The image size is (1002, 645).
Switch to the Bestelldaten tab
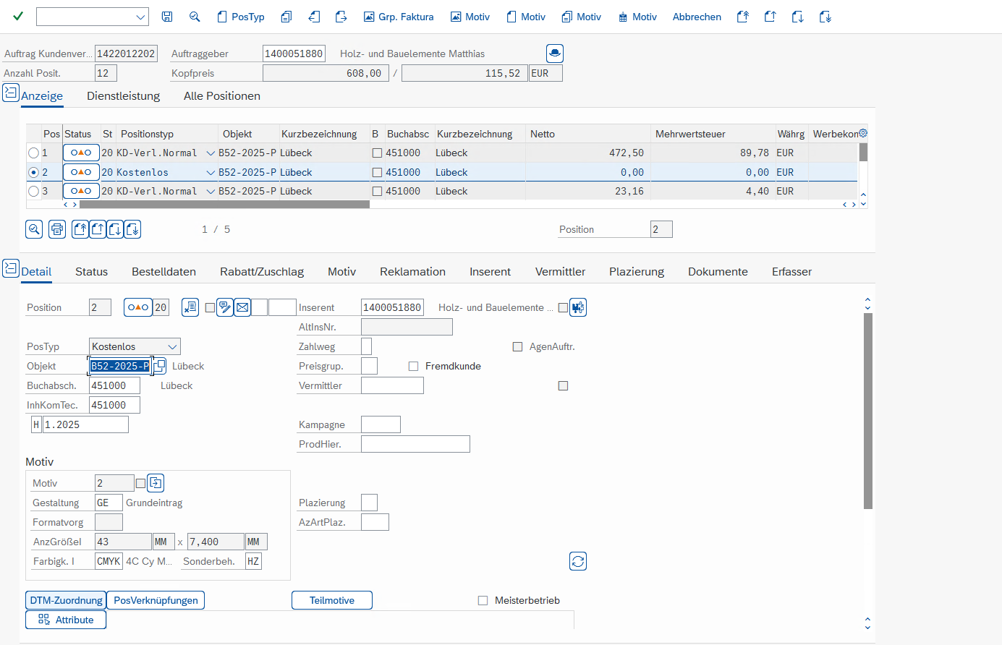[x=164, y=271]
